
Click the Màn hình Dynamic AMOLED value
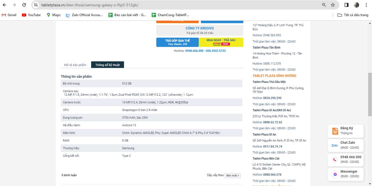point(171,133)
